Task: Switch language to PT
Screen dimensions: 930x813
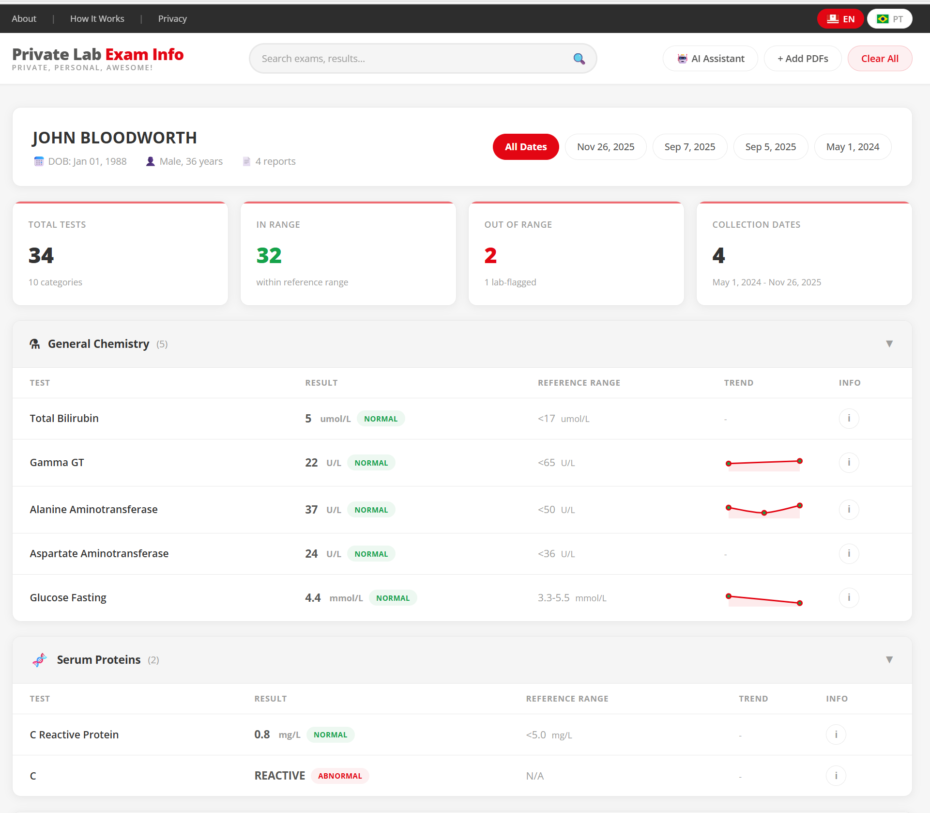Action: point(890,19)
